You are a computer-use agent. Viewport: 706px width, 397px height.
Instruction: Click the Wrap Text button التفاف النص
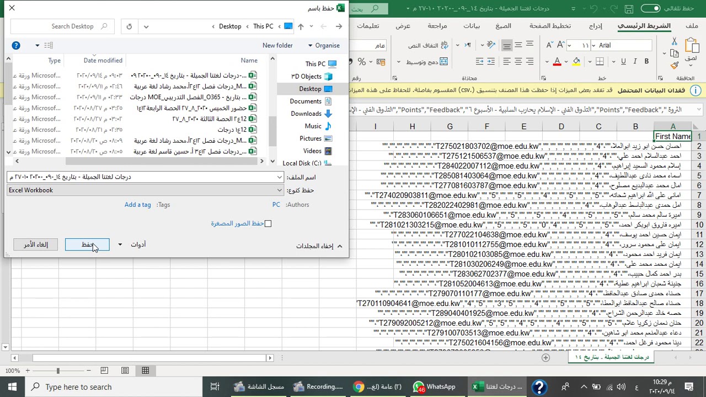click(x=429, y=45)
